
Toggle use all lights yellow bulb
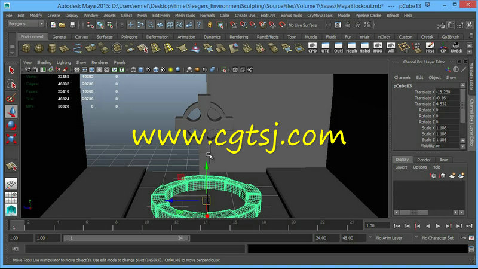point(171,70)
